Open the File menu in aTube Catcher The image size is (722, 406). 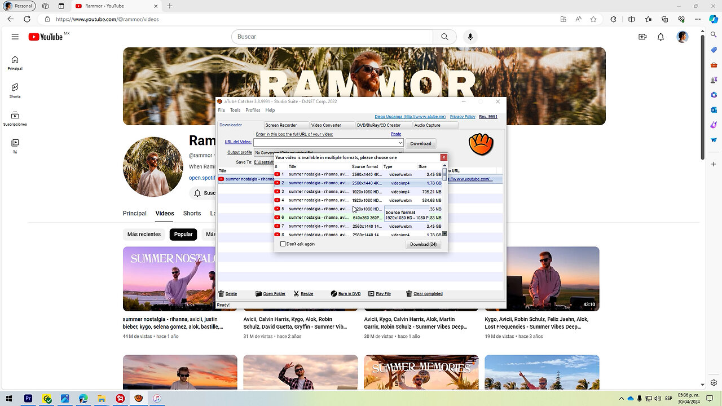[222, 110]
